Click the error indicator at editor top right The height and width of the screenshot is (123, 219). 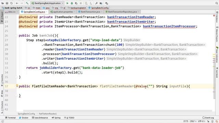click(214, 15)
